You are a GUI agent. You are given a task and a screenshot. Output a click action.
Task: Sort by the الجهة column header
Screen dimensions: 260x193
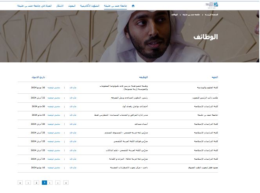(x=215, y=77)
